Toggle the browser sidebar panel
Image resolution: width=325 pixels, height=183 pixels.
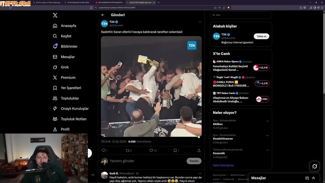tap(315, 8)
